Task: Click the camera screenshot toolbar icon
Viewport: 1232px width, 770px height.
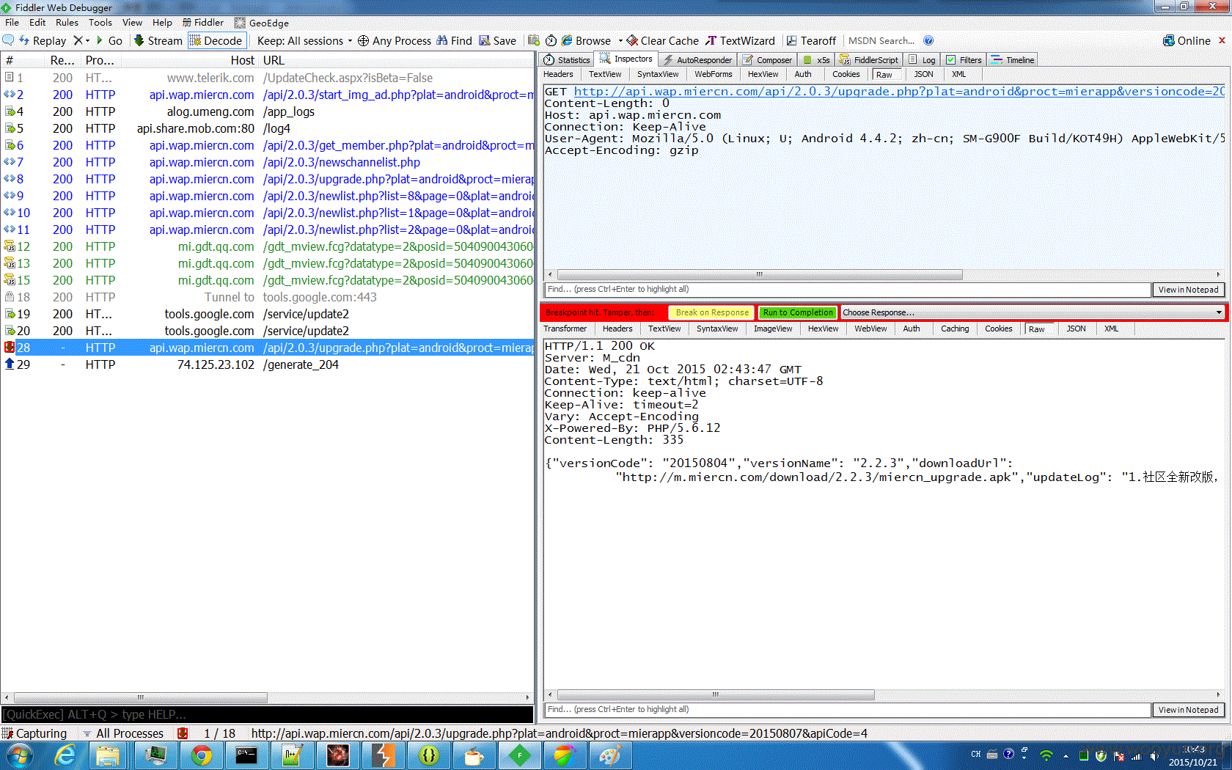Action: 534,40
